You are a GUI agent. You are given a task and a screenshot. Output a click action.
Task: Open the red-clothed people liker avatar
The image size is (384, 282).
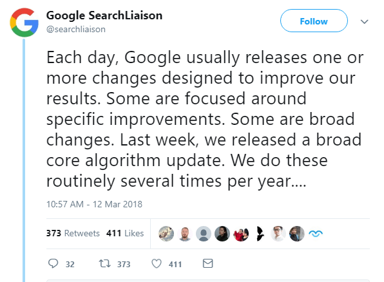pos(241,234)
